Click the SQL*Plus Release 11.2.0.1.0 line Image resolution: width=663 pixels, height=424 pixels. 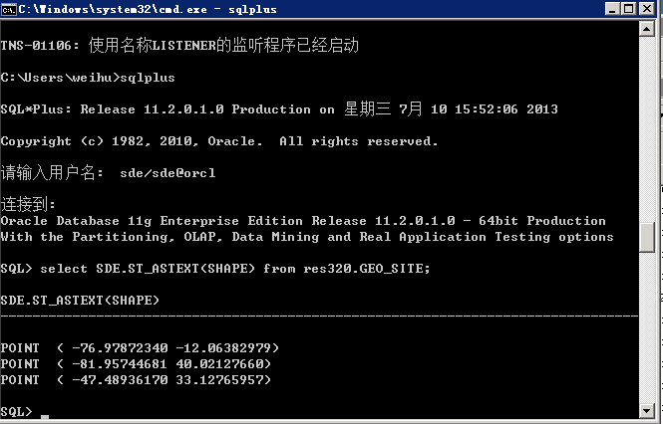click(279, 109)
